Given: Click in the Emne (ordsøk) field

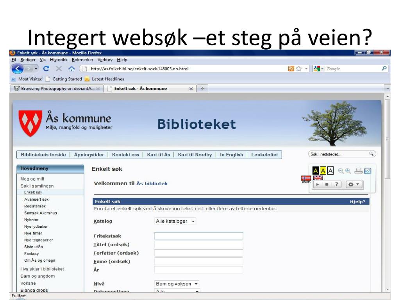Looking at the screenshot, I should tap(199, 261).
